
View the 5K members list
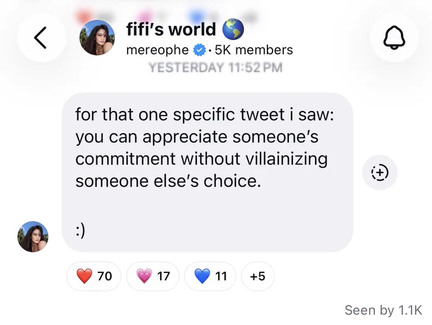click(x=253, y=50)
